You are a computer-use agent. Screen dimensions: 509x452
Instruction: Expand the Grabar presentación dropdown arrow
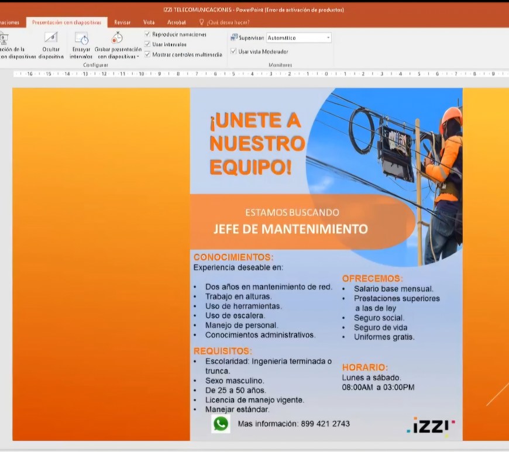139,57
